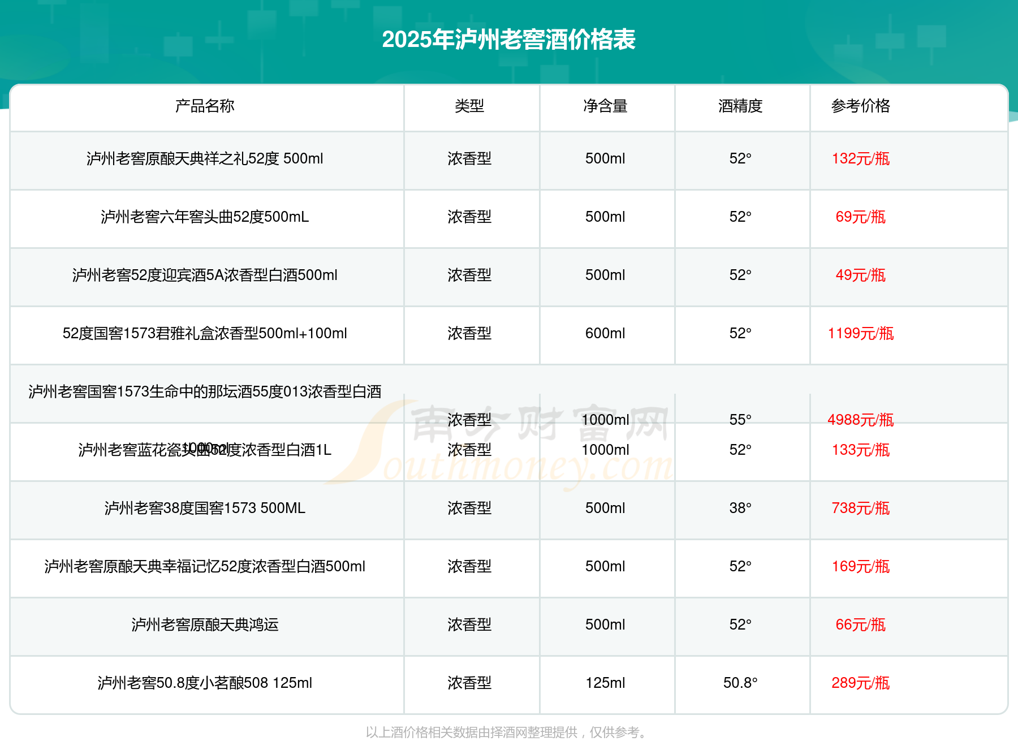Screen dimensions: 1018x741
Task: Click the "1199元/瓶" price
Action: [x=861, y=333]
